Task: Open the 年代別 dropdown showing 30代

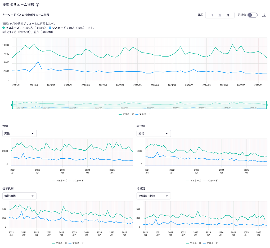Action: (154, 133)
